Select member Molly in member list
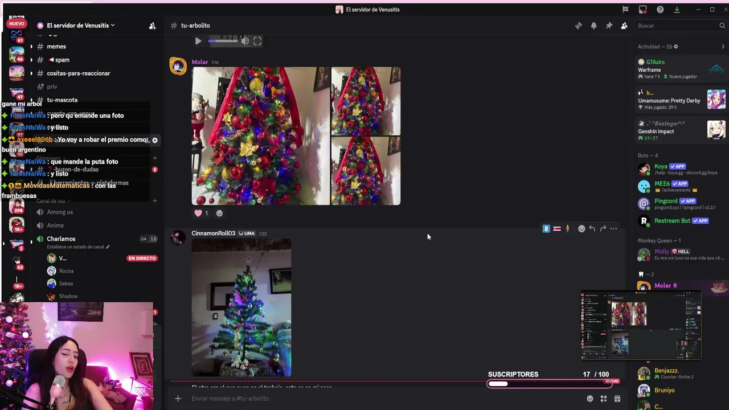 [x=681, y=255]
